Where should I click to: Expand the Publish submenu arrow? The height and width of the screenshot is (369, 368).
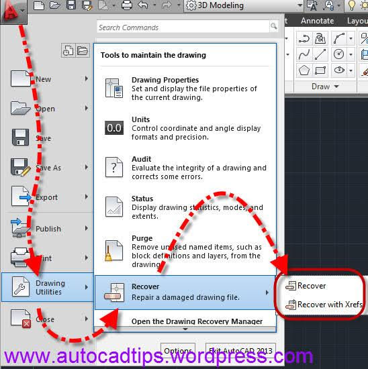coord(87,228)
